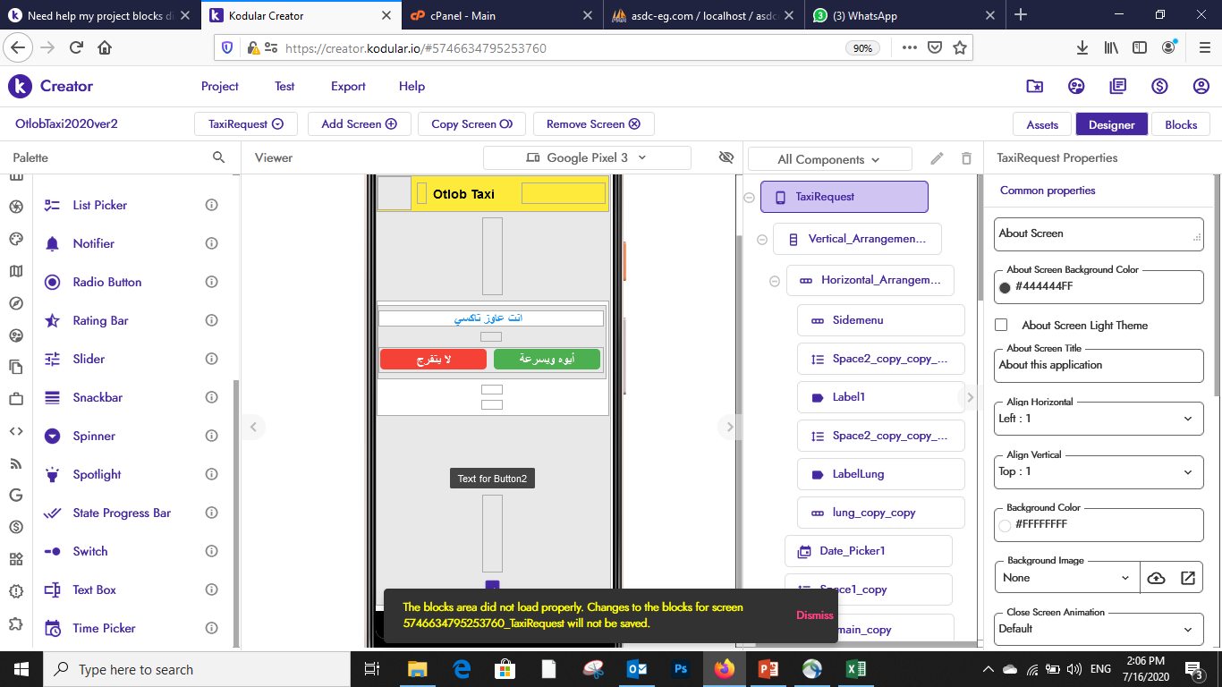The height and width of the screenshot is (687, 1222).
Task: Open Firefox in the Windows taskbar
Action: 725,669
